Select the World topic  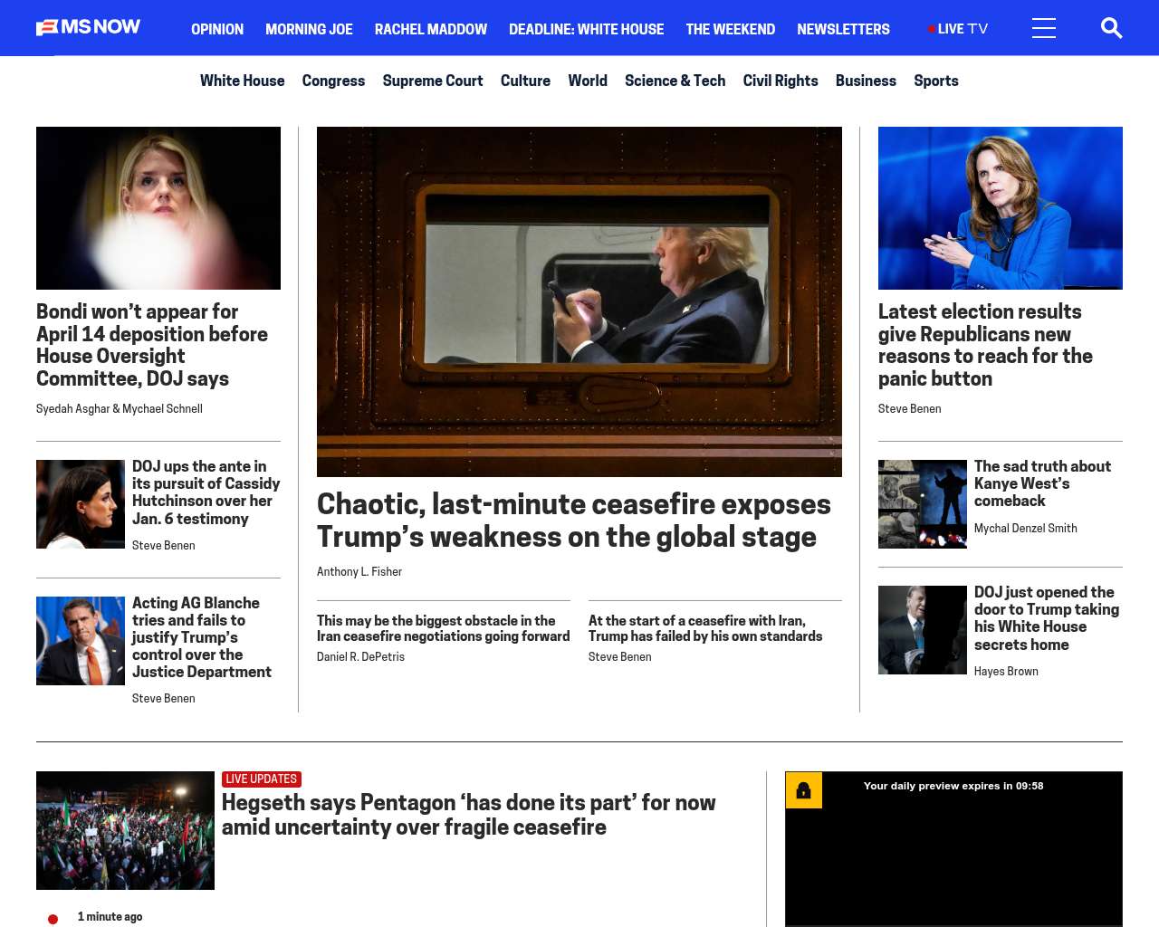[588, 81]
